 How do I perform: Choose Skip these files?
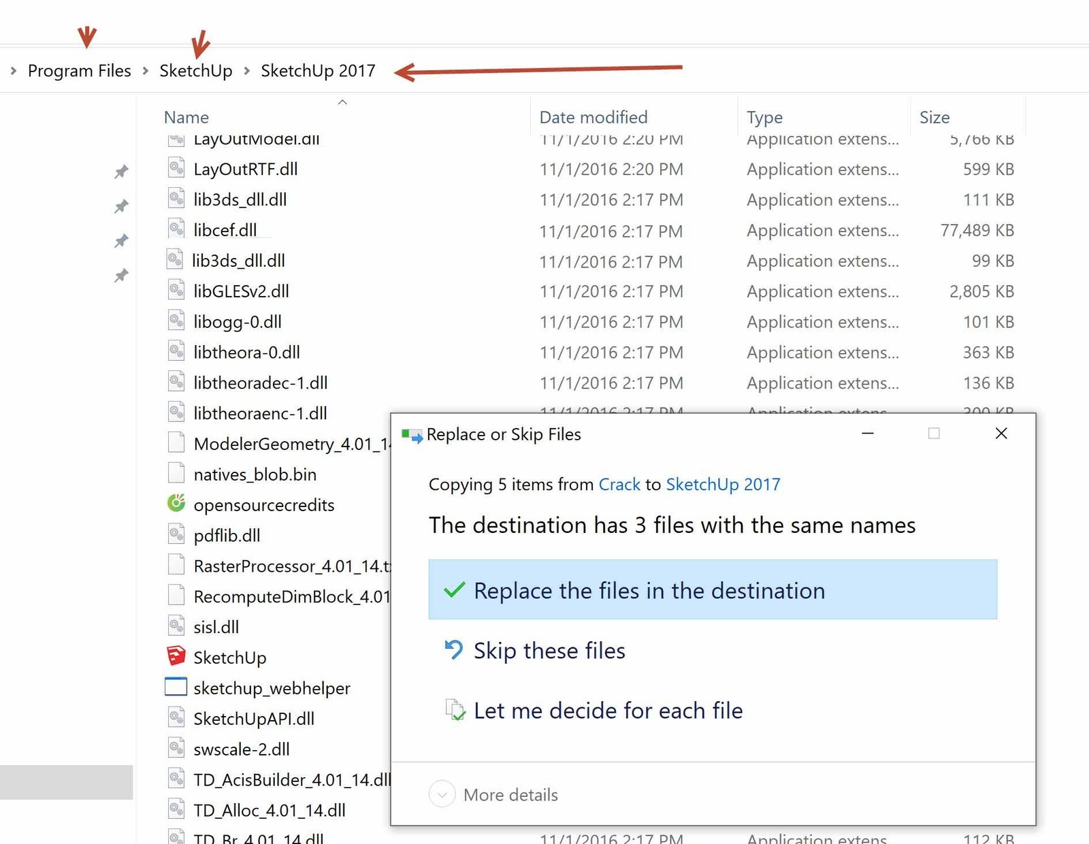pyautogui.click(x=713, y=650)
